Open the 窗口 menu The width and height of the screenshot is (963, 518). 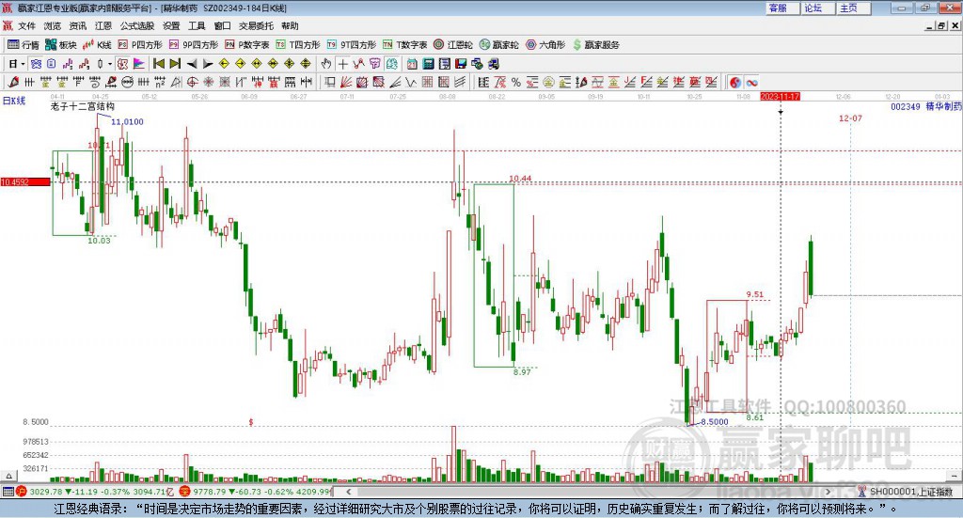click(x=222, y=25)
